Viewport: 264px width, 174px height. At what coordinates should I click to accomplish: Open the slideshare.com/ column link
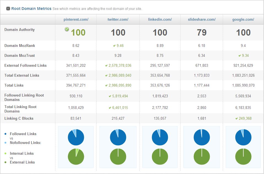click(x=202, y=19)
